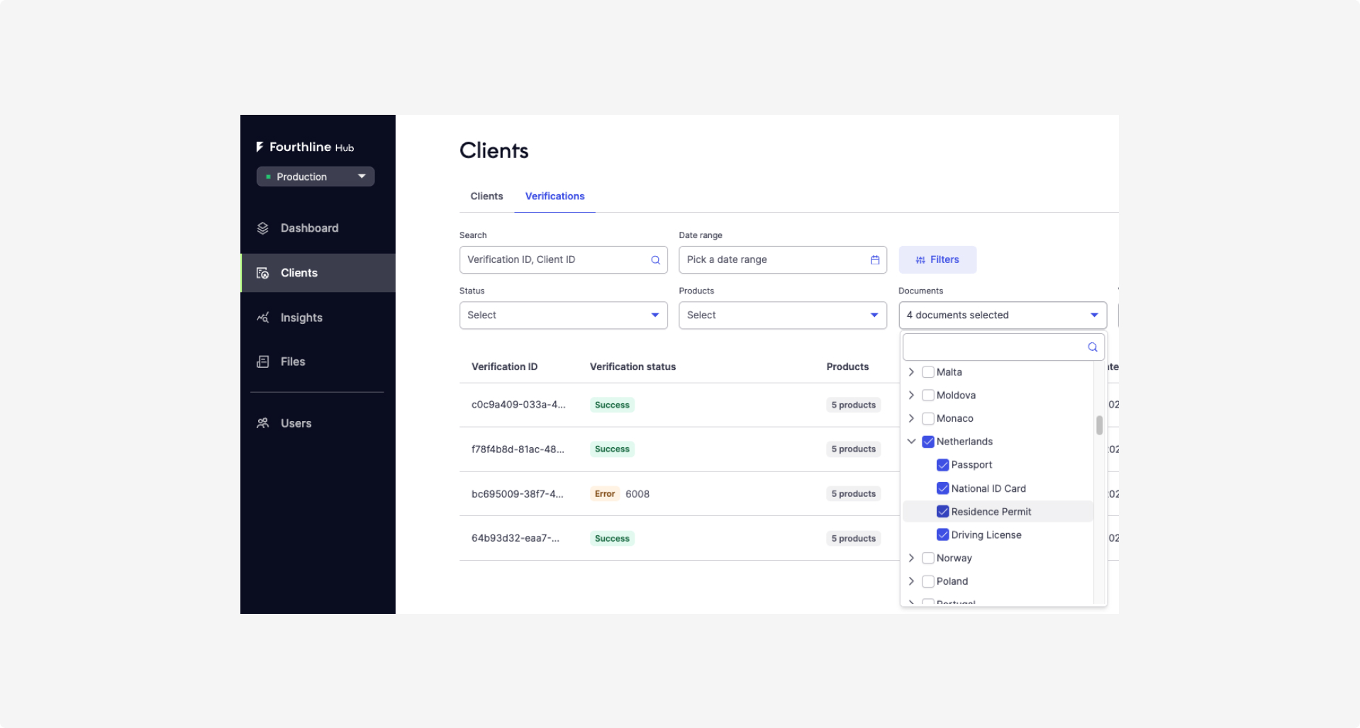Click the Insights chart icon
The image size is (1360, 728).
tap(263, 318)
